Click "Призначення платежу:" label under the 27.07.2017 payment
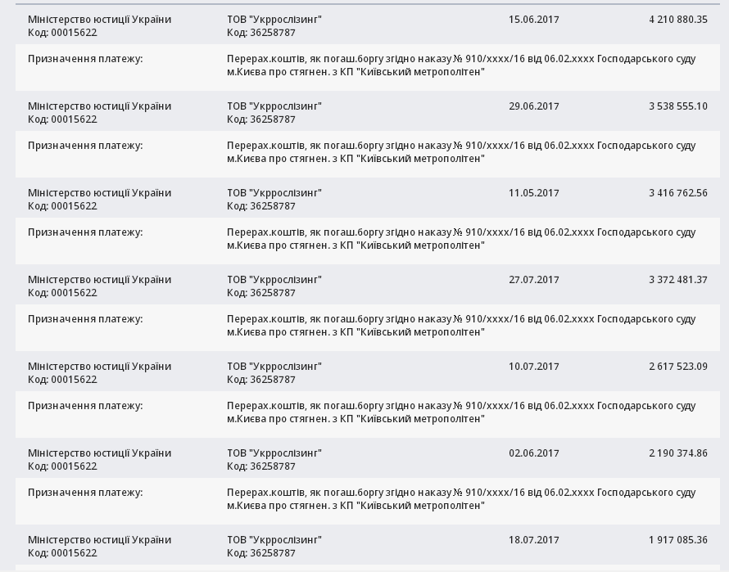729x572 pixels. click(85, 319)
